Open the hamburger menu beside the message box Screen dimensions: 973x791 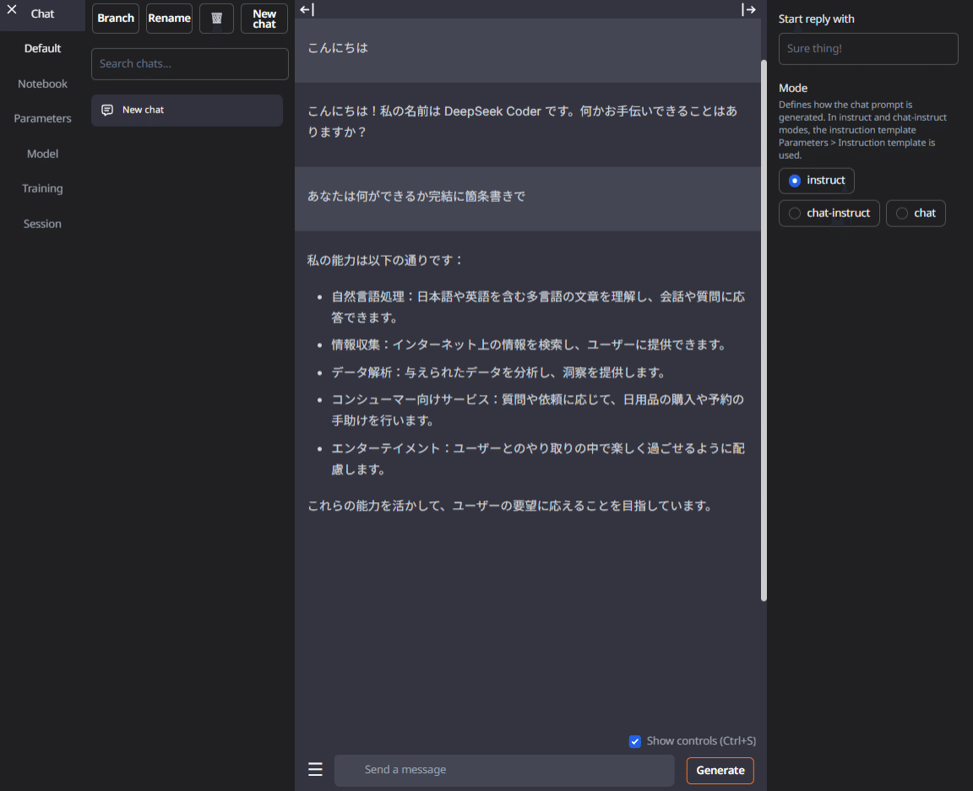[x=315, y=769]
